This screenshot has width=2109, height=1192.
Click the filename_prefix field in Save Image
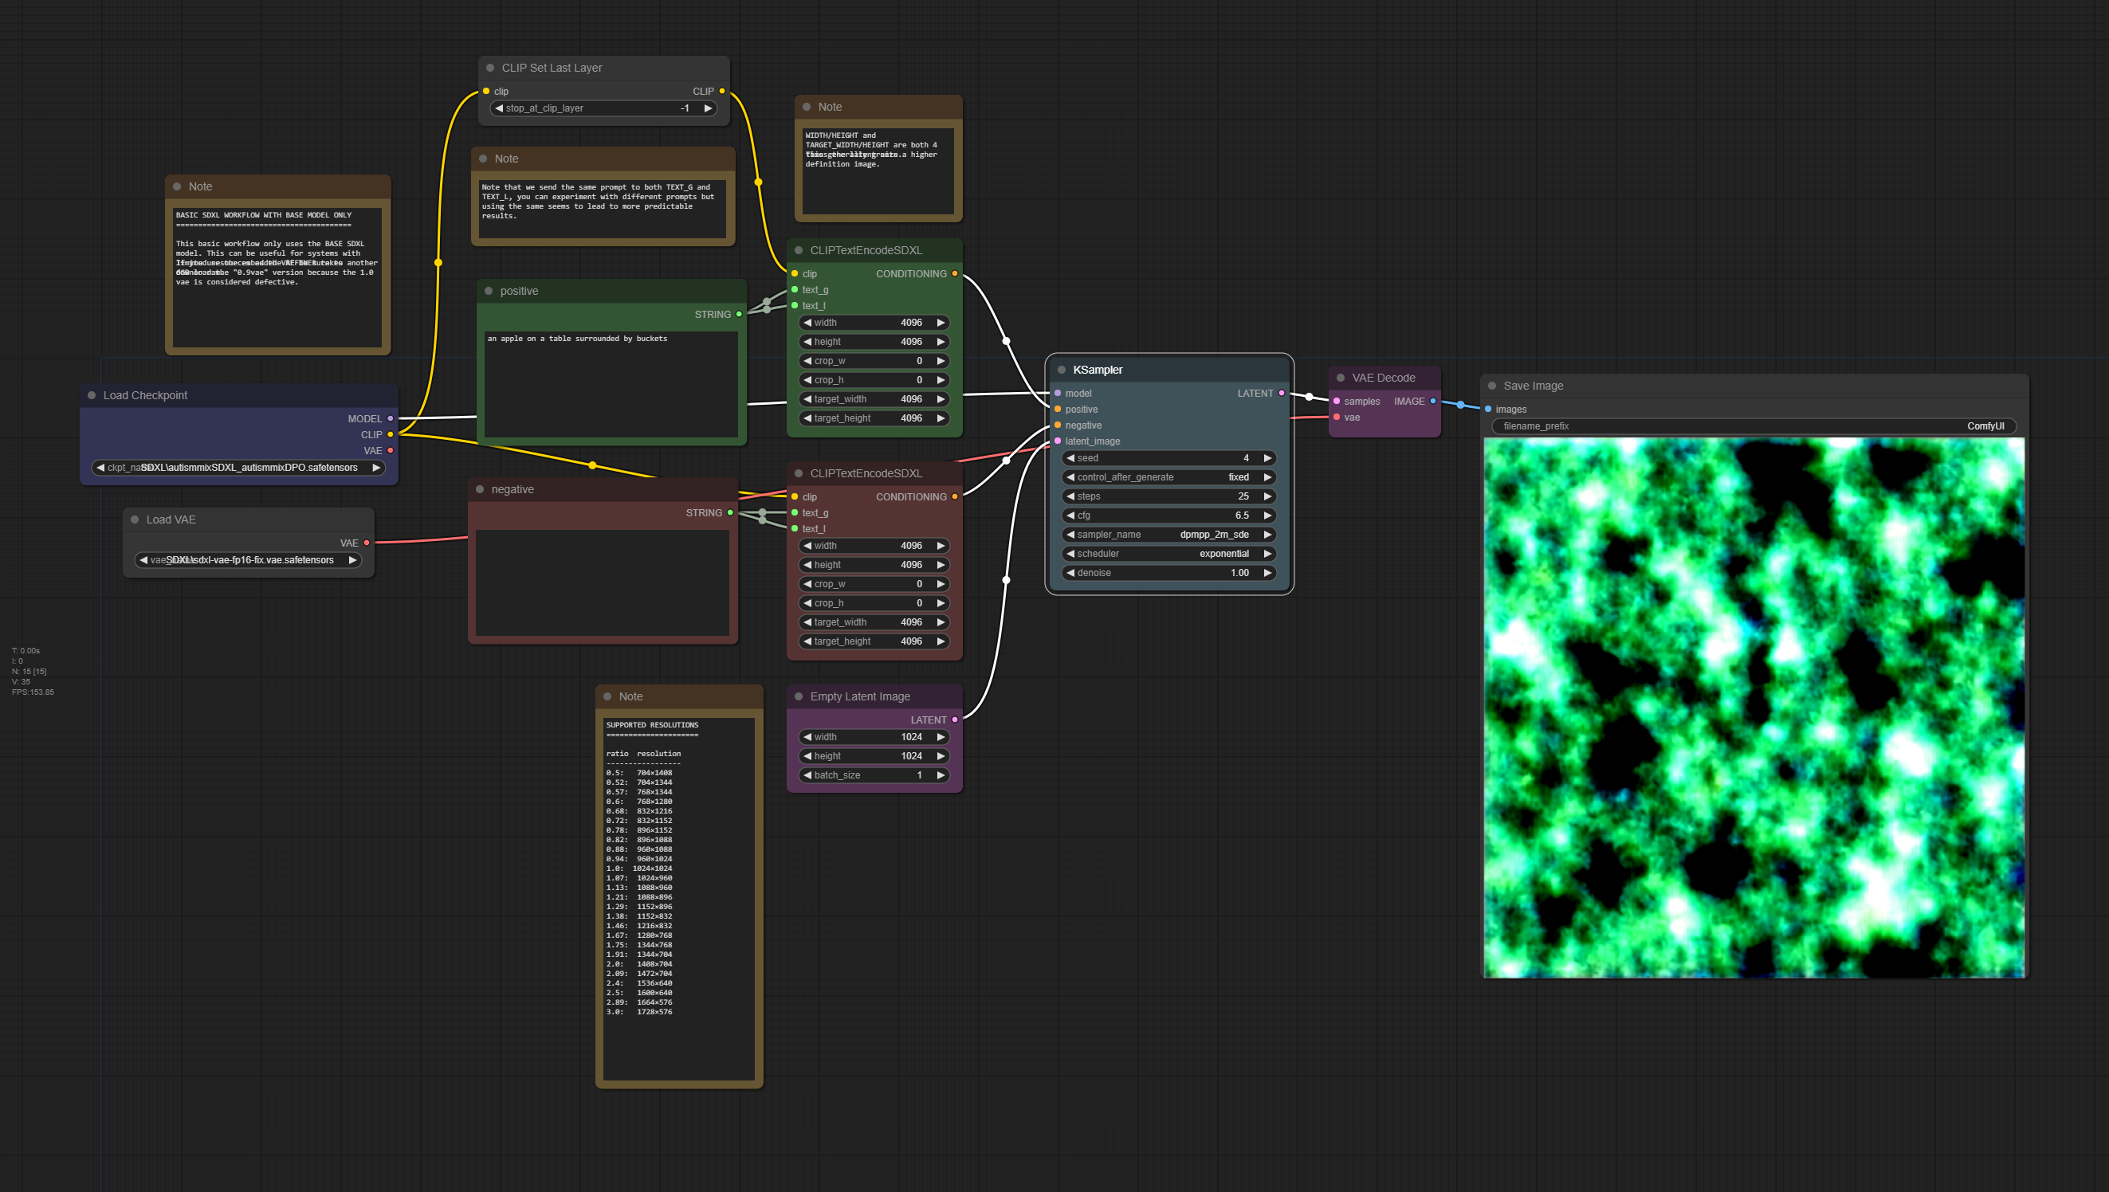coord(1753,426)
